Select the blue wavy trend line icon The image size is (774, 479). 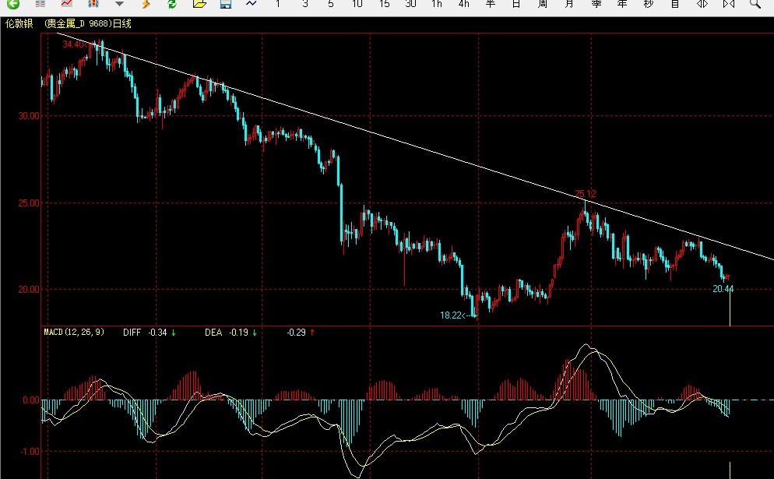coord(252,4)
